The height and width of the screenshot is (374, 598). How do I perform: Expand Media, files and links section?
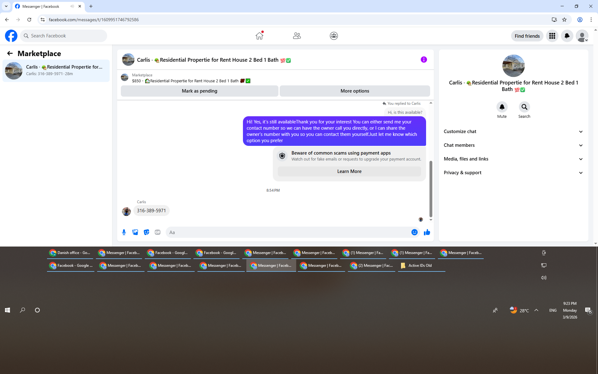[x=513, y=159]
